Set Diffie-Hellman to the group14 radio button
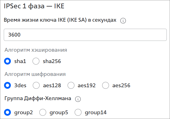 pos(78,112)
